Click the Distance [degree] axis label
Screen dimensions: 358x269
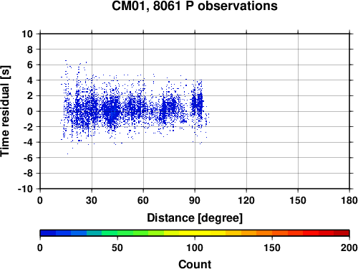point(195,218)
